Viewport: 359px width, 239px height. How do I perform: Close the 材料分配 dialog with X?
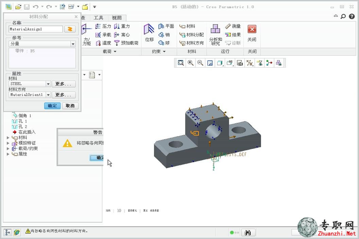tap(76, 17)
